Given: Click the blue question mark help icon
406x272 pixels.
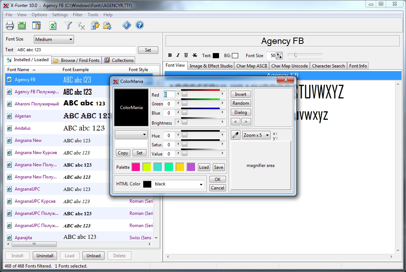Looking at the screenshot, I should (x=139, y=25).
